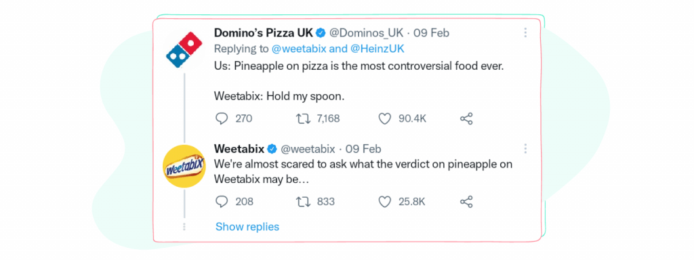Reply to the Weetabix tweet with 208 replies
Image resolution: width=694 pixels, height=260 pixels.
[x=222, y=202]
